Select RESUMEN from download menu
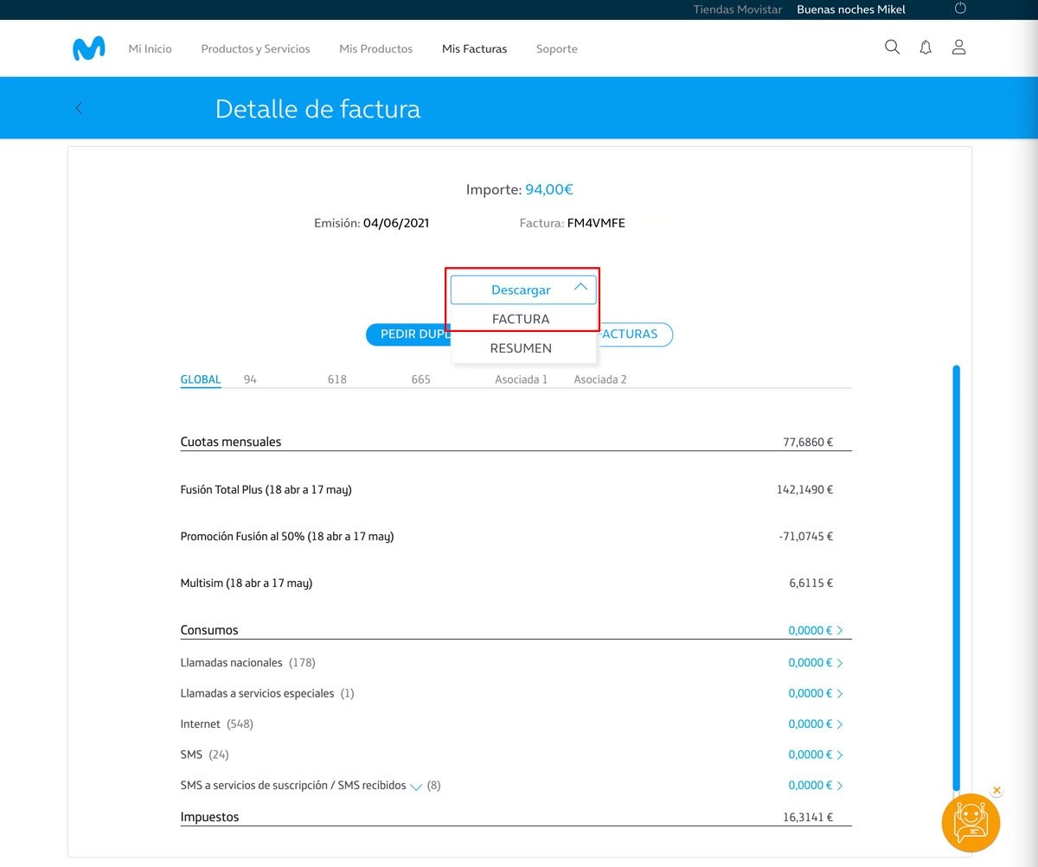This screenshot has height=867, width=1038. [521, 348]
